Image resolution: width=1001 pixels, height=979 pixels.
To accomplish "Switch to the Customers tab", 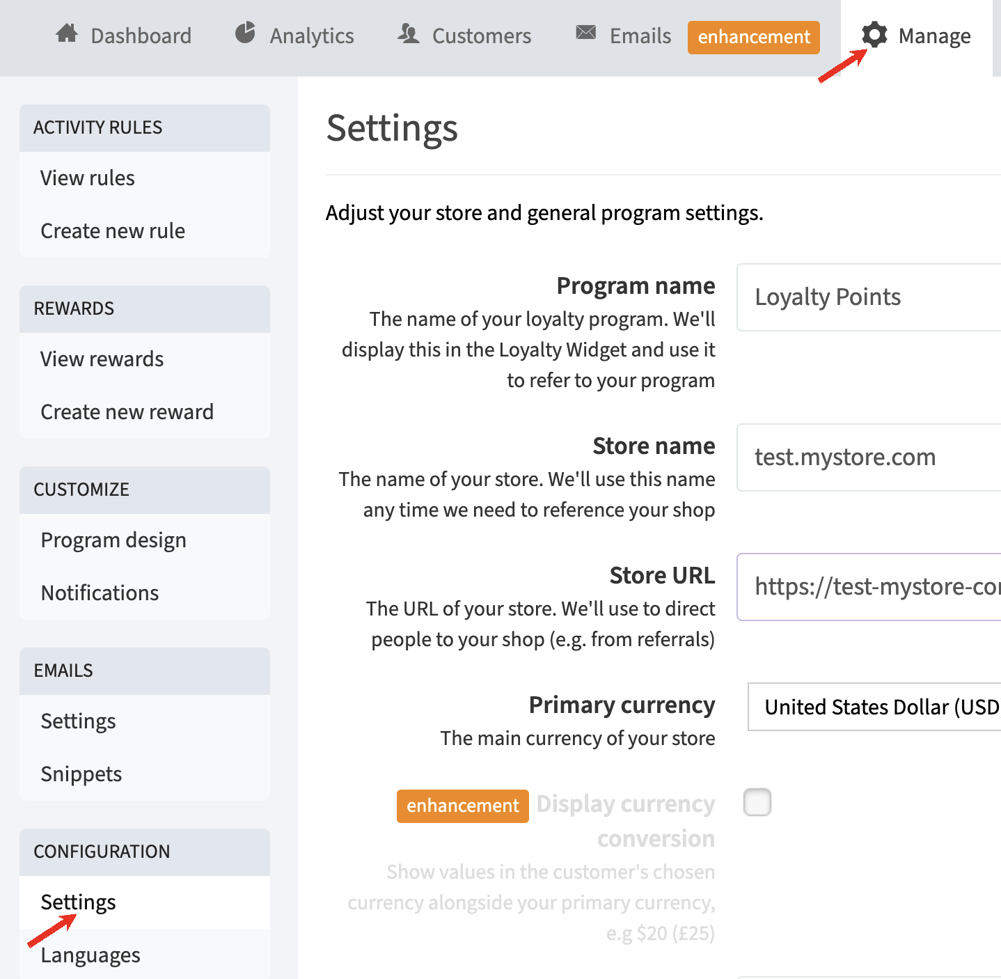I will click(x=481, y=36).
